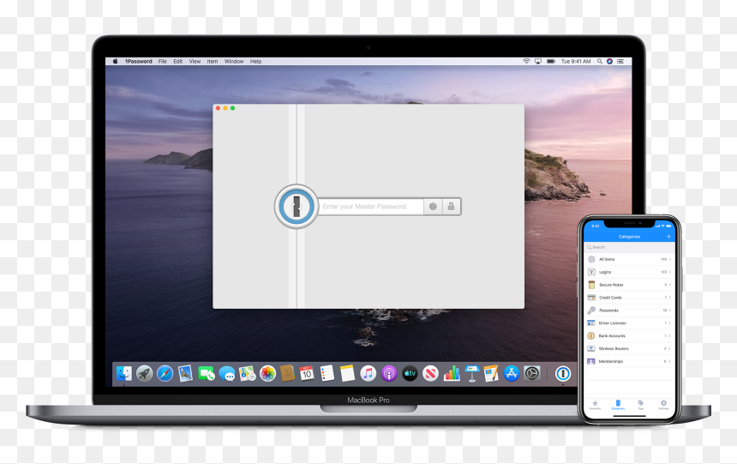Click the round icon button next to padlock
This screenshot has width=737, height=464.
click(433, 207)
